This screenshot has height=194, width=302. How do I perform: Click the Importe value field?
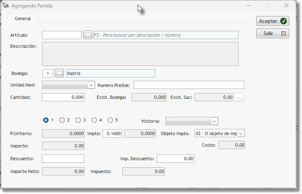[x=63, y=146]
